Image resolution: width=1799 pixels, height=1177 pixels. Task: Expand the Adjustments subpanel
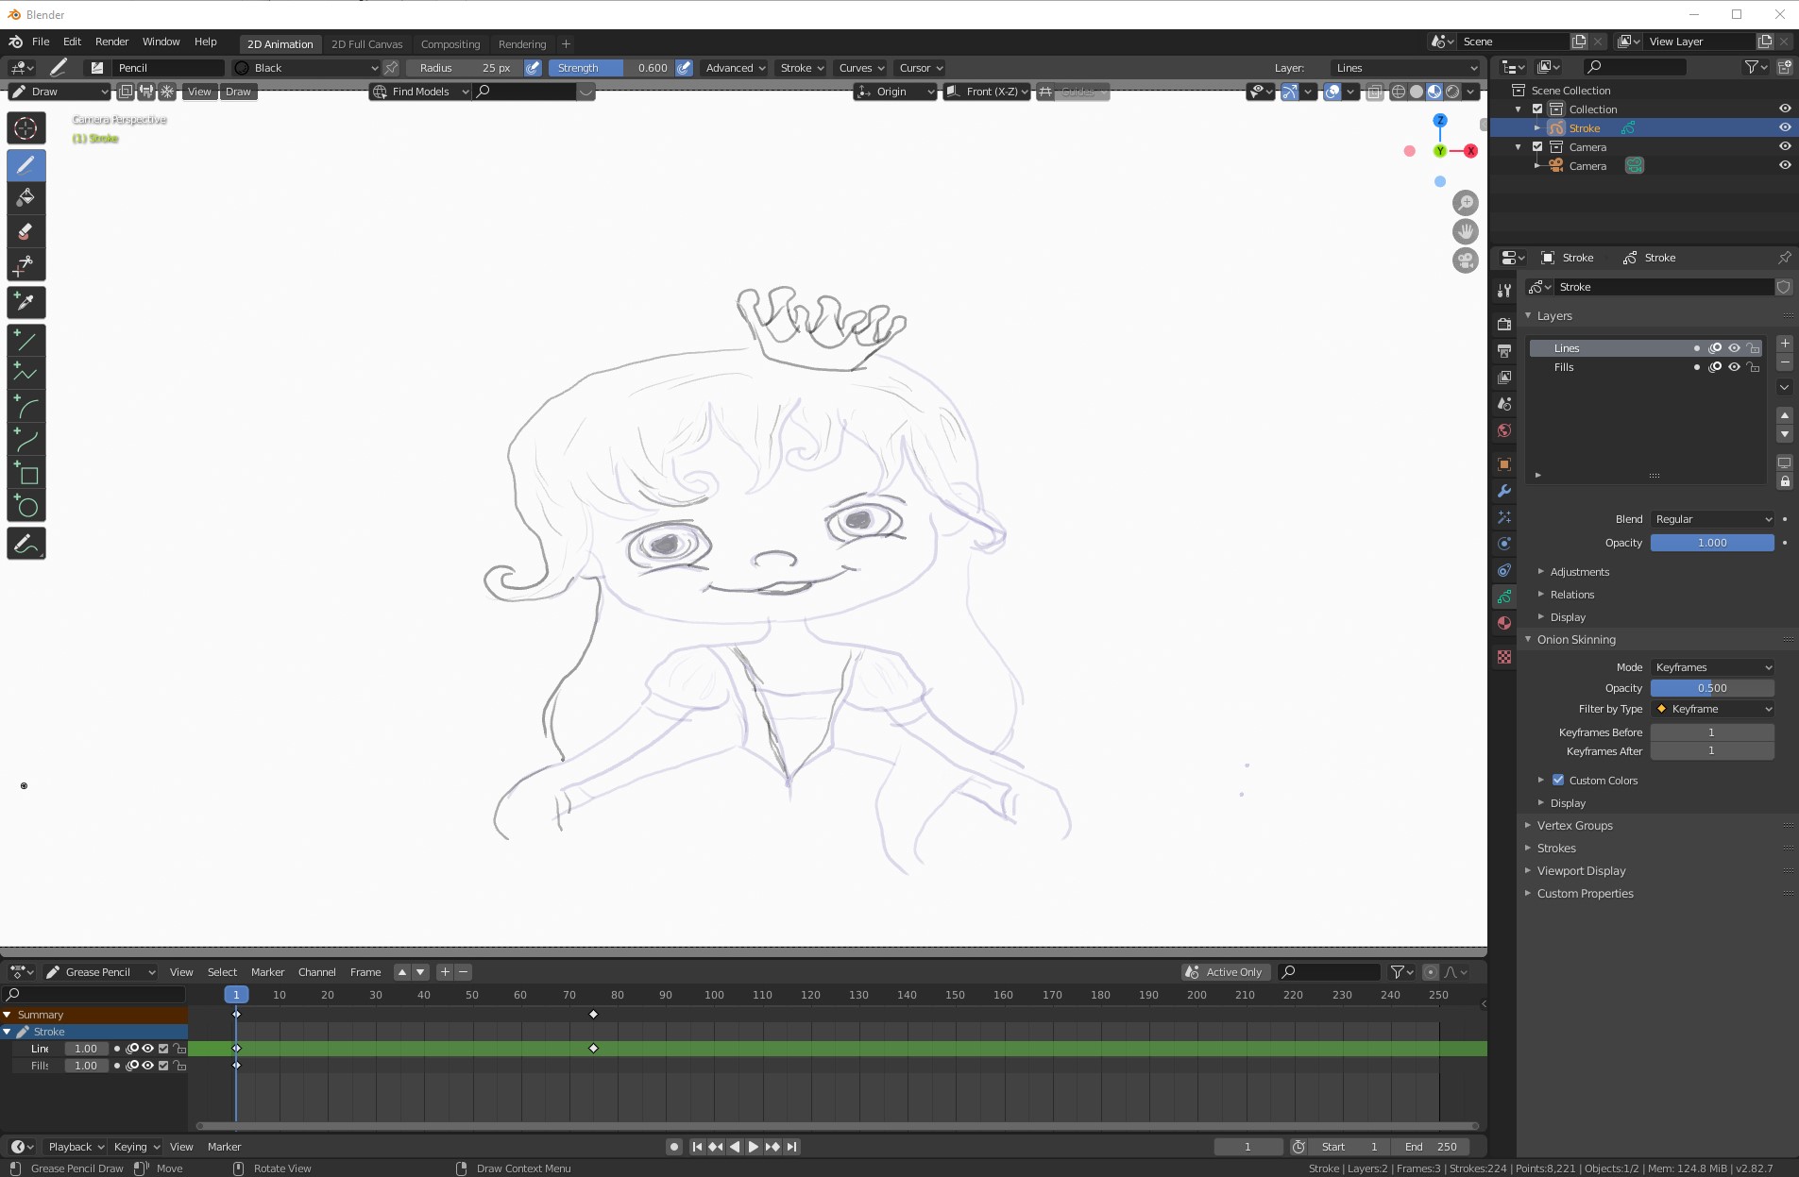click(1579, 572)
